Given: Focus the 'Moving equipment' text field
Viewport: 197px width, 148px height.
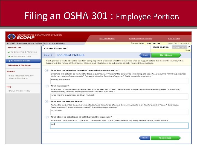Looking at the screenshot, I should 119,81.
